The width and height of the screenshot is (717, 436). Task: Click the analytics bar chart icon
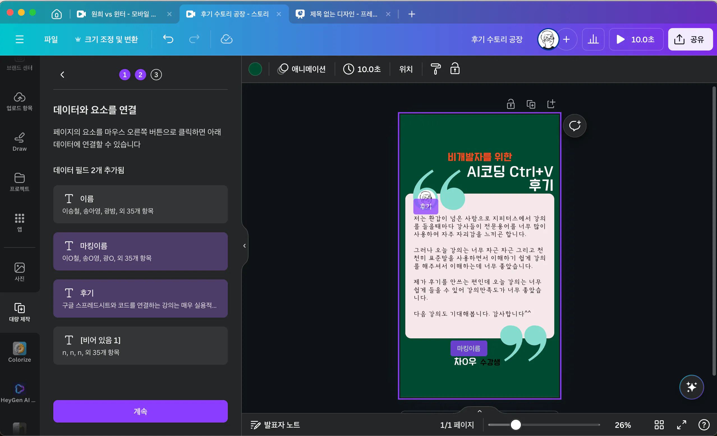pos(593,39)
